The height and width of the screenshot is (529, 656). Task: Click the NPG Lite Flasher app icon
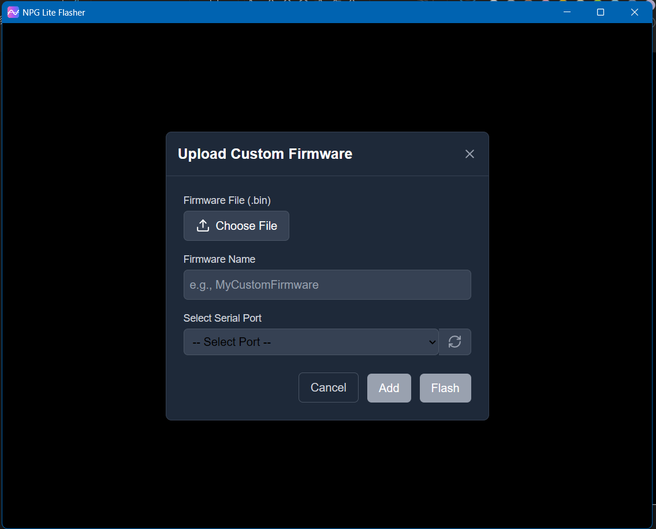point(13,12)
